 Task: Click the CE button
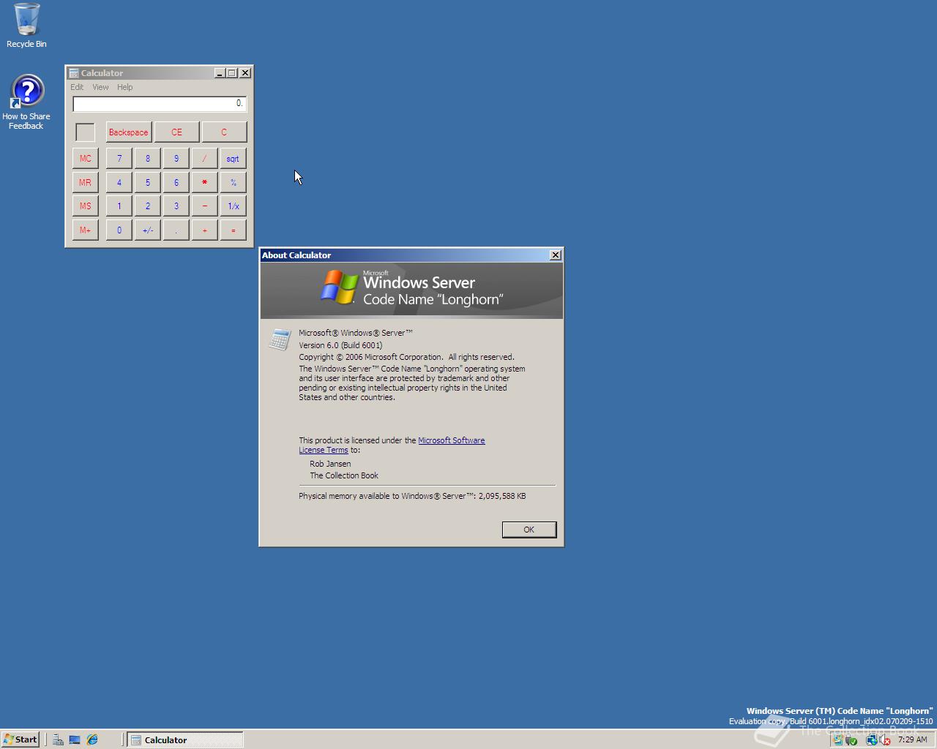[176, 132]
